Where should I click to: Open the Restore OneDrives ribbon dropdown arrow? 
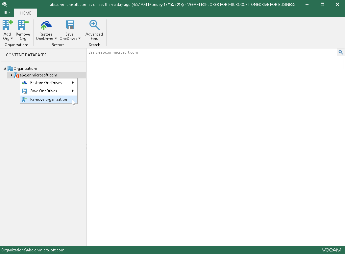point(56,39)
